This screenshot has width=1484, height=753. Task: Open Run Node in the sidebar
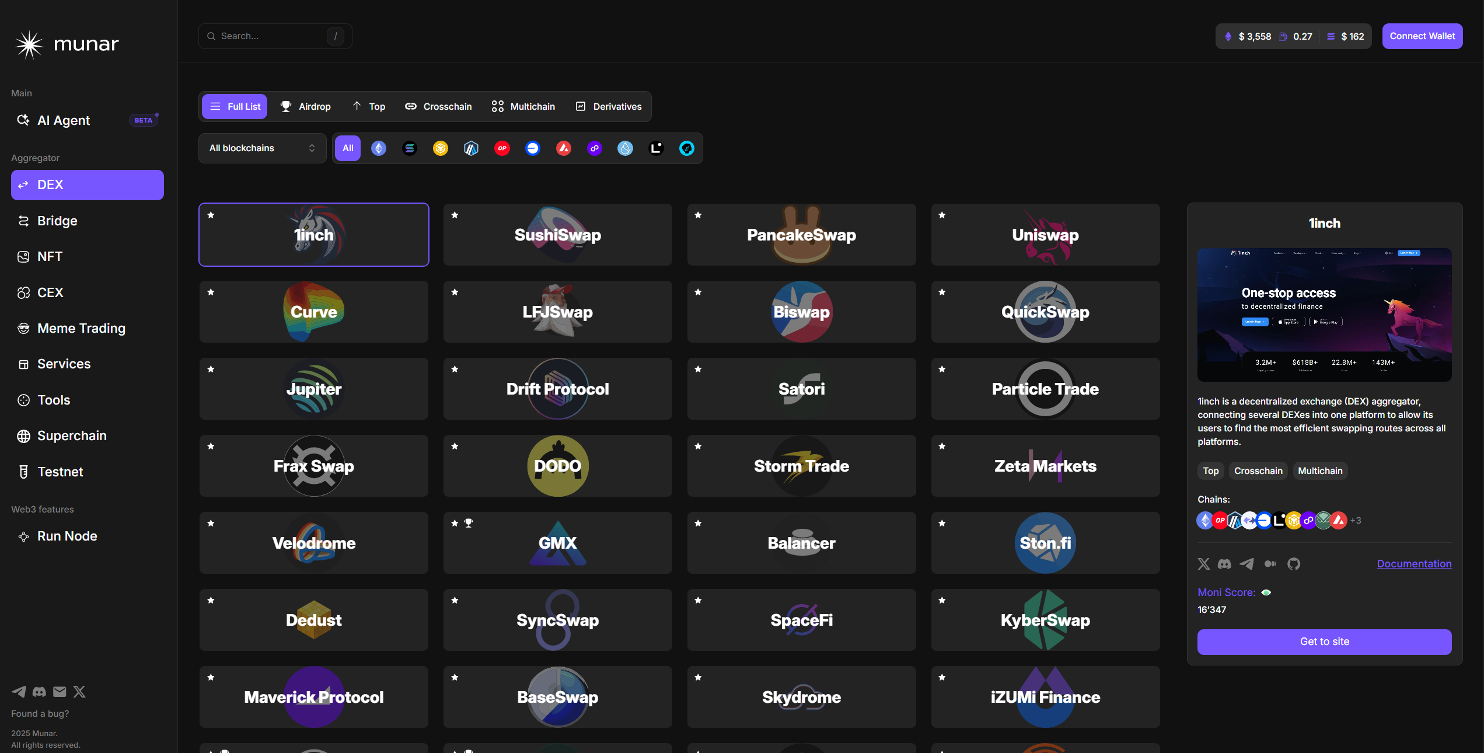click(88, 536)
